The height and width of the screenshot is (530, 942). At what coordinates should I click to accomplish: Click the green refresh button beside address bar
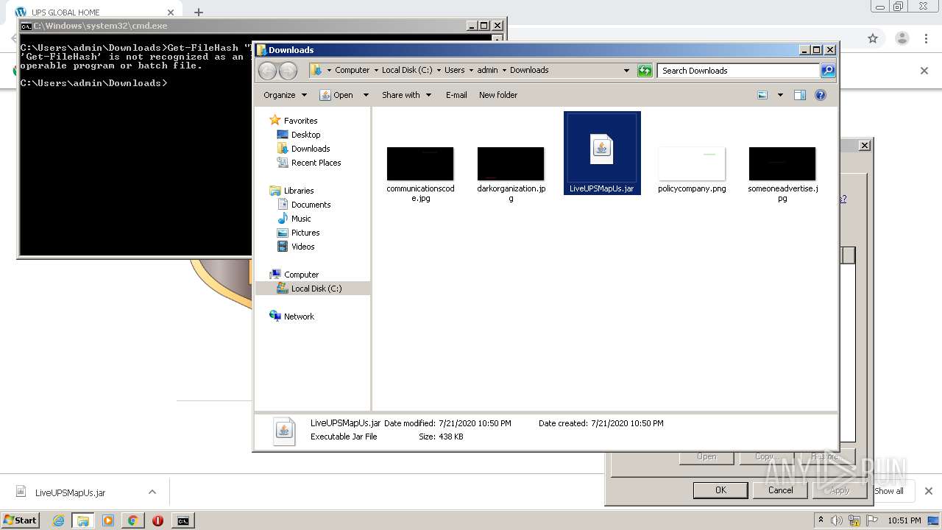point(645,71)
